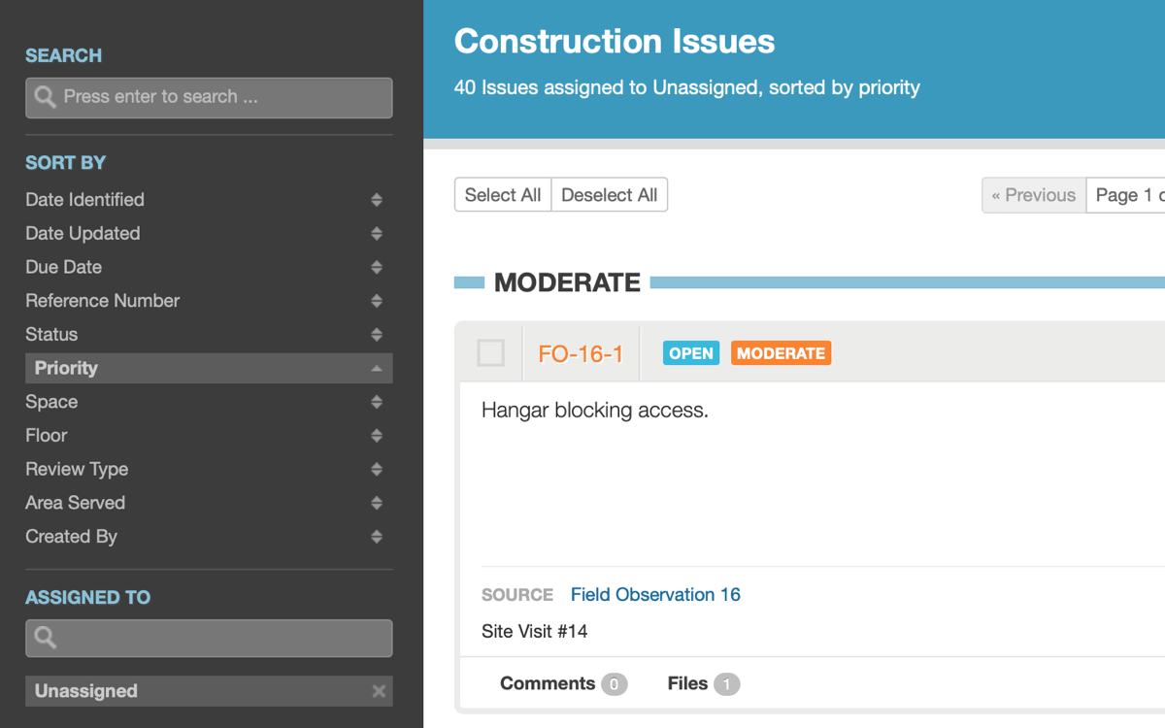1165x728 pixels.
Task: Remove the Unassigned filter with X icon
Action: tap(379, 691)
